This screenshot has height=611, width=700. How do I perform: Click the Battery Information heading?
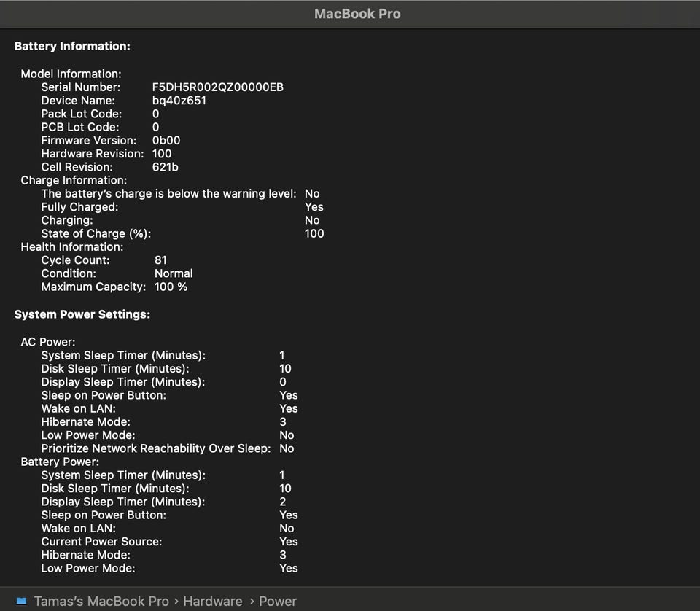pyautogui.click(x=72, y=47)
